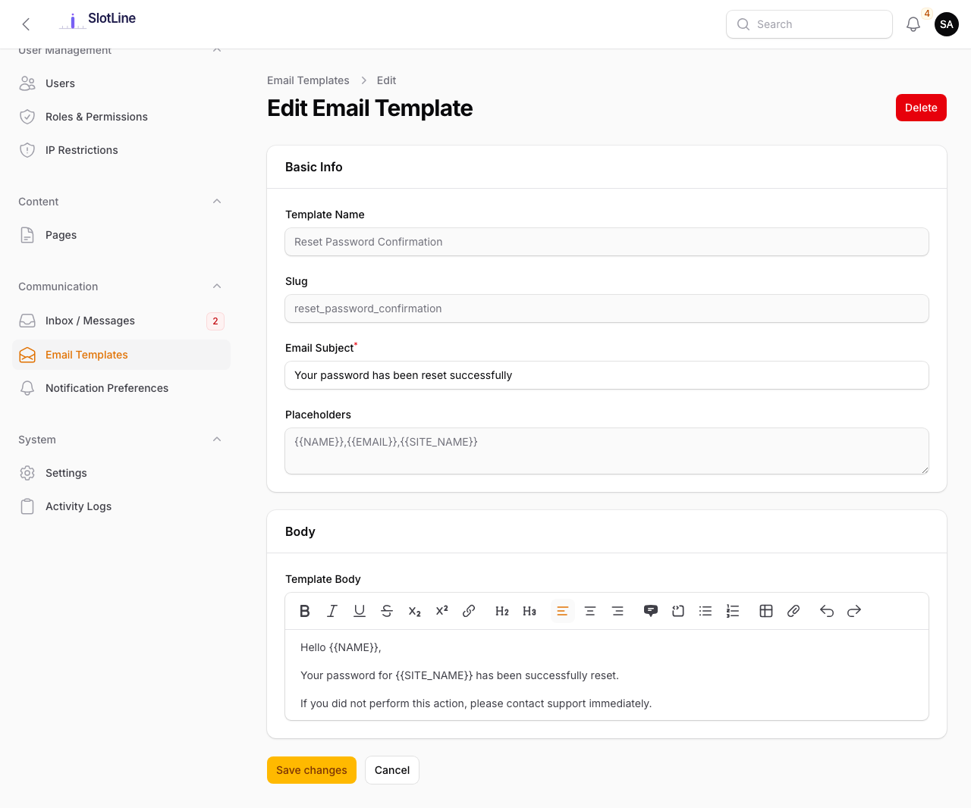The image size is (971, 808).
Task: Insert a blockquote
Action: coord(651,611)
